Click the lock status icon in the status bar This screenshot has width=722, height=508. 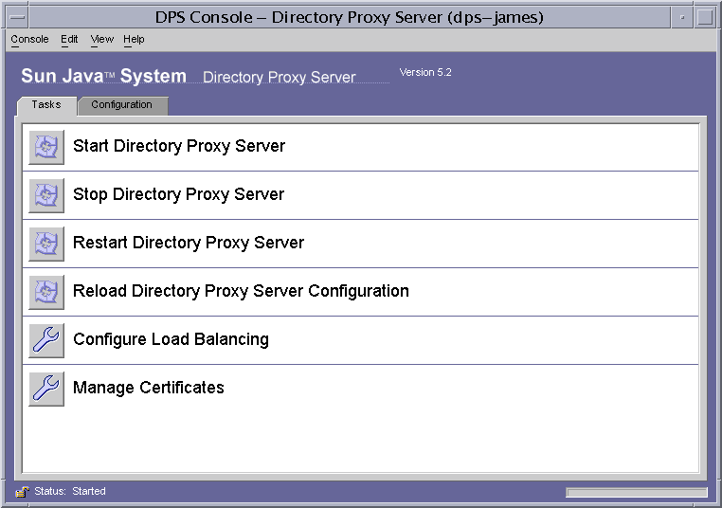pyautogui.click(x=22, y=492)
